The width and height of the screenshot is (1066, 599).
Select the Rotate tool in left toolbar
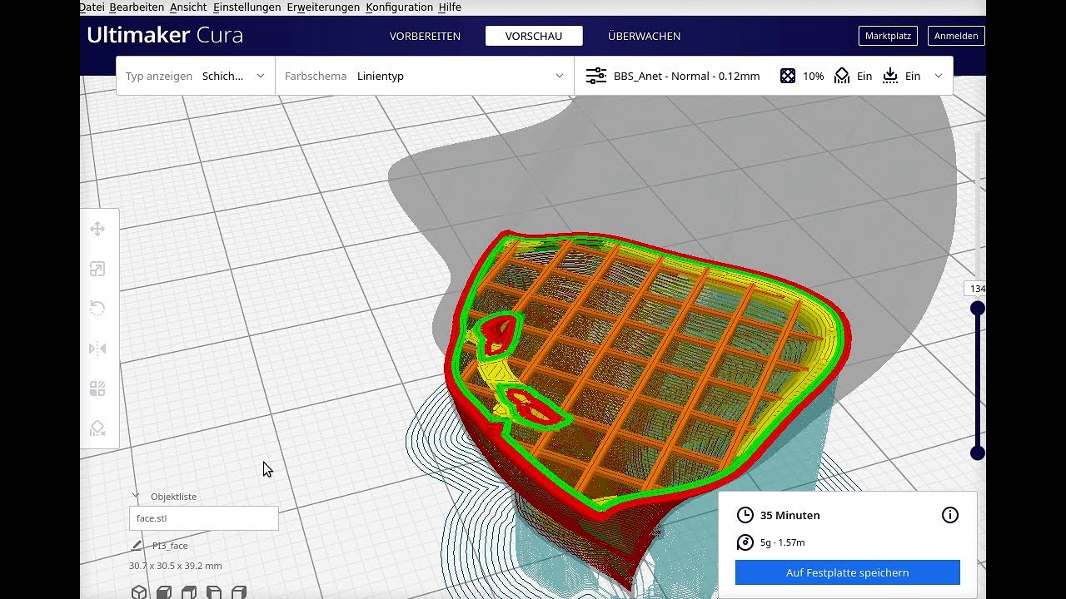tap(97, 309)
